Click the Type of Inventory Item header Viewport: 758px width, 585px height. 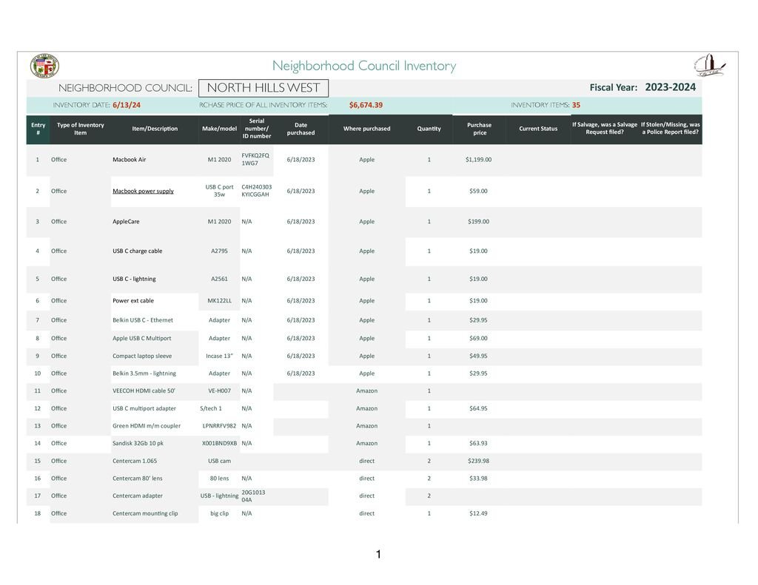[x=80, y=129]
